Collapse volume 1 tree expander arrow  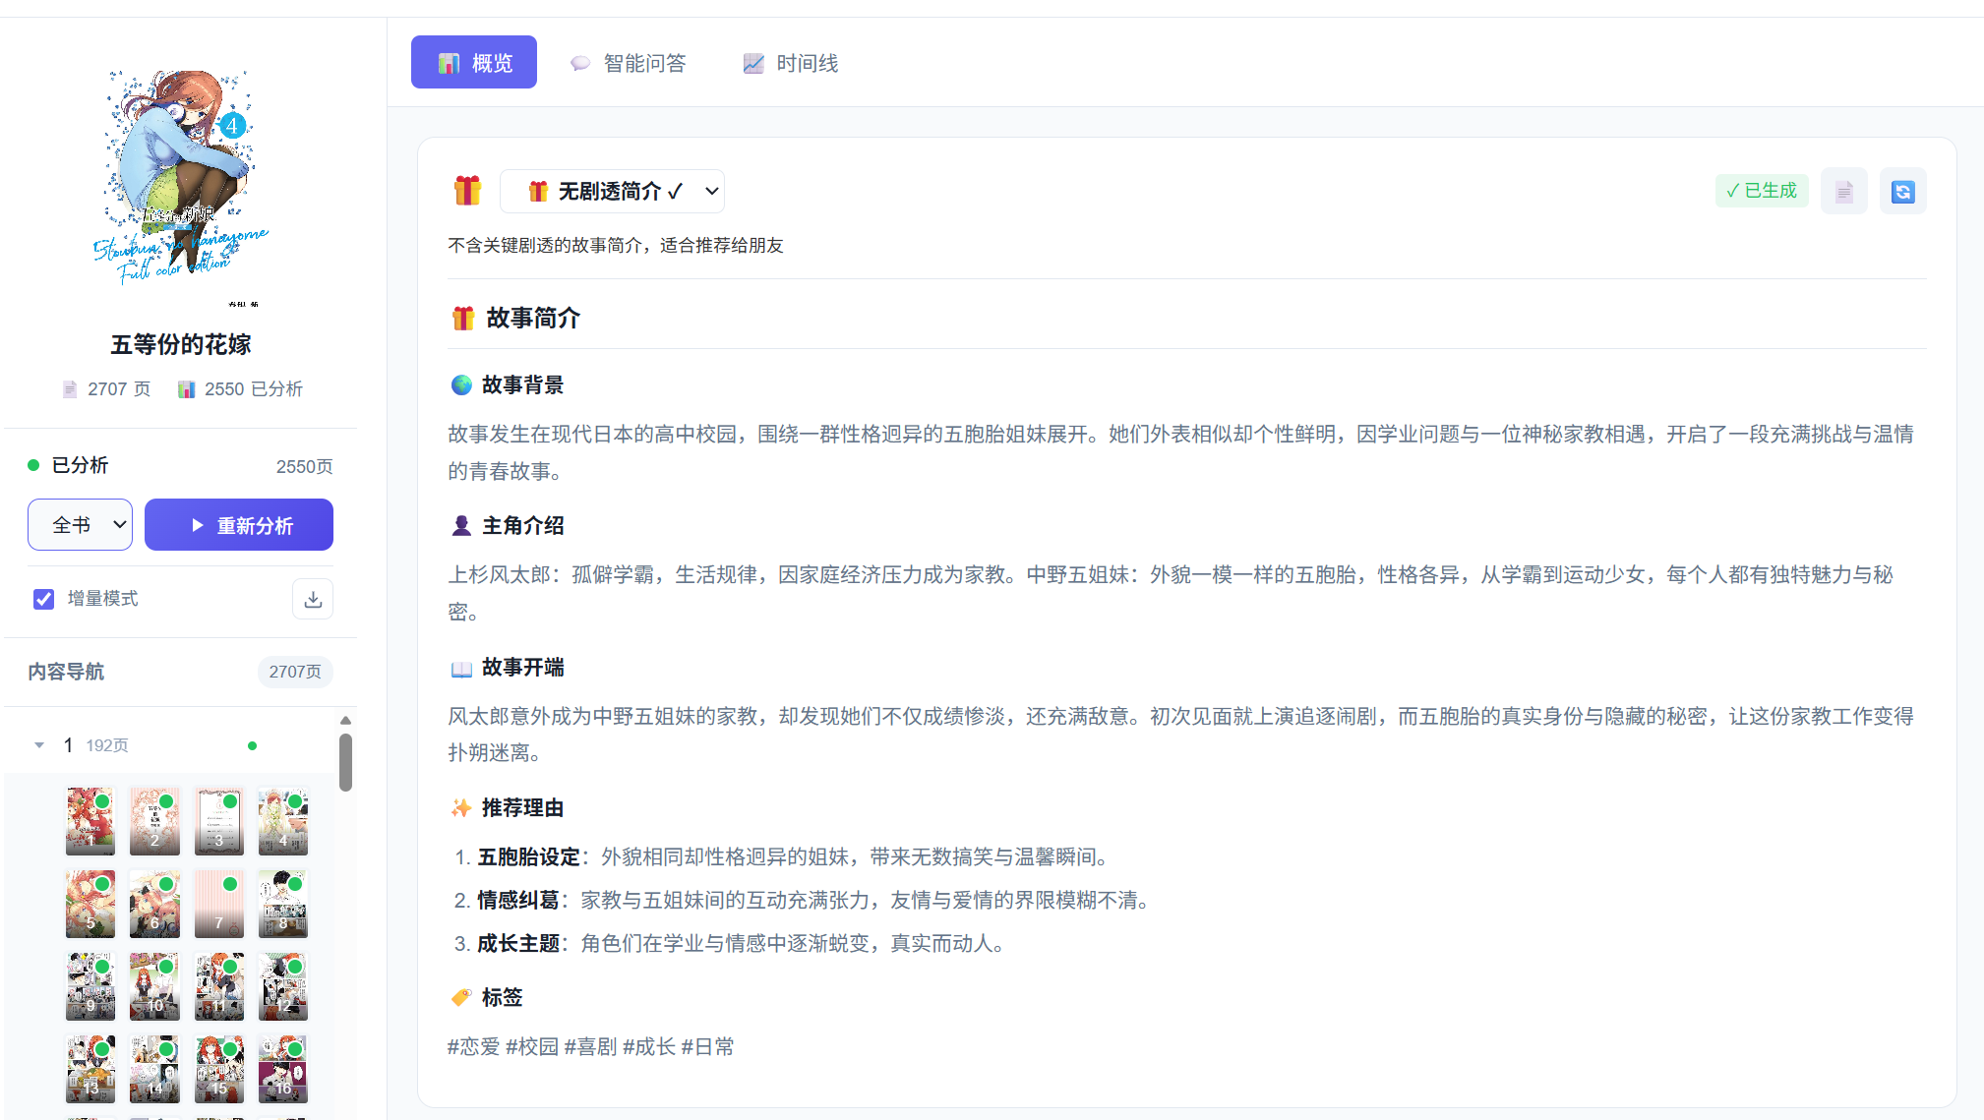point(39,745)
